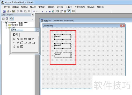132x95 pixels.
Task: Select the CheckBox control tool
Action: (33, 39)
